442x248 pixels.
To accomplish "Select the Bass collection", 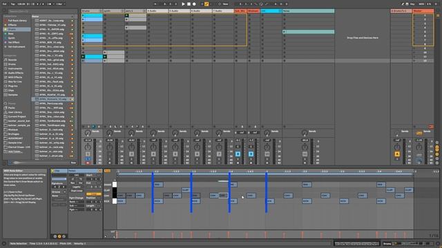I will click(11, 34).
